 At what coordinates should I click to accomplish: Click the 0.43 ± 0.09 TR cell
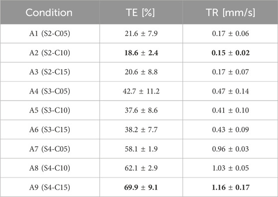pyautogui.click(x=231, y=129)
